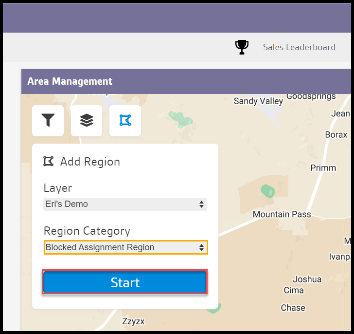Select Goodsprings label on the map
Screen dimensions: 354x334
[x=312, y=96]
